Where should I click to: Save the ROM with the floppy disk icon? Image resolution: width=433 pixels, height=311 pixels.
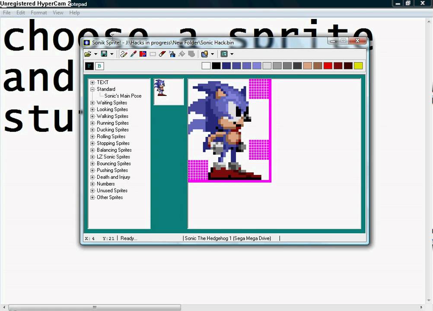pyautogui.click(x=104, y=54)
